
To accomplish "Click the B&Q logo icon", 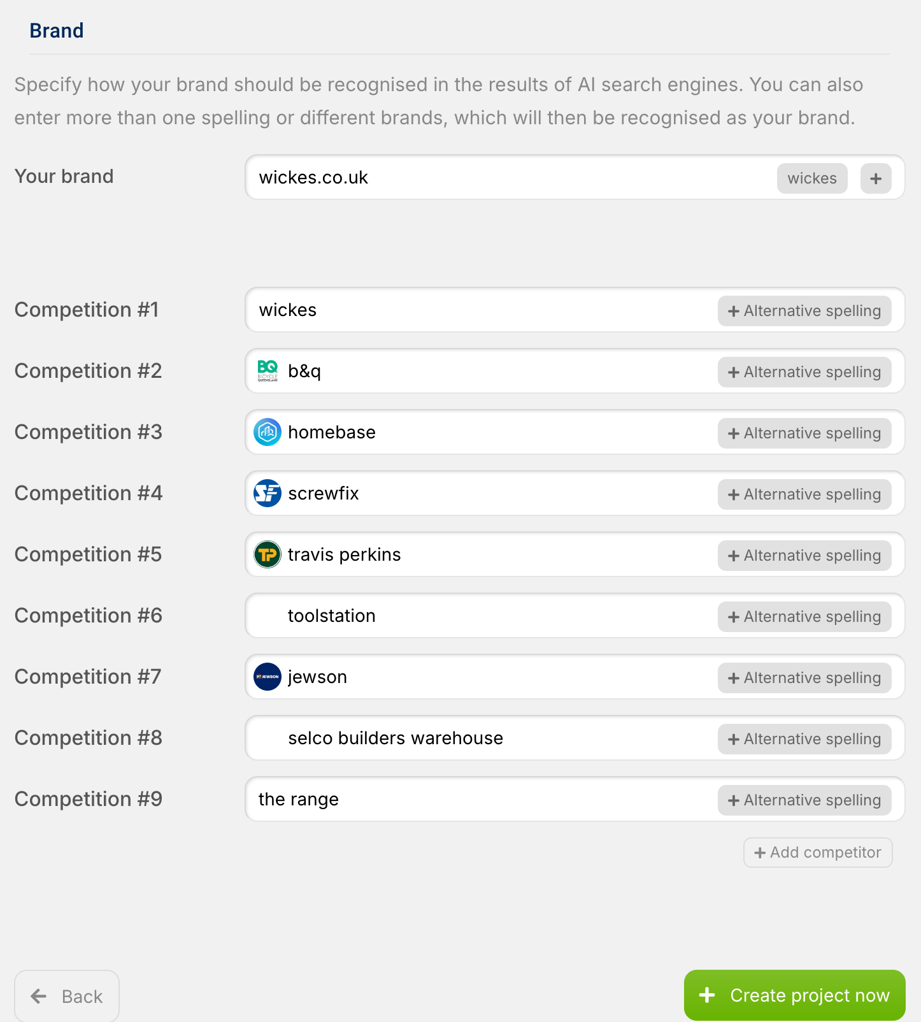I will click(x=268, y=371).
